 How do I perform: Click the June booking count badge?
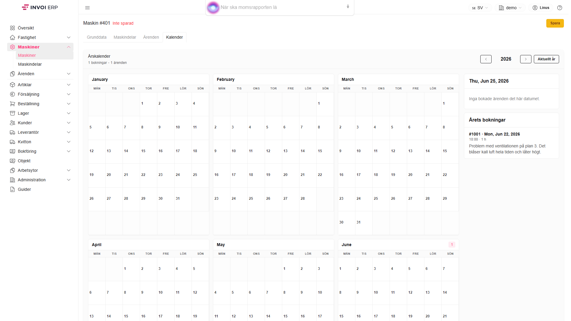[x=452, y=245]
